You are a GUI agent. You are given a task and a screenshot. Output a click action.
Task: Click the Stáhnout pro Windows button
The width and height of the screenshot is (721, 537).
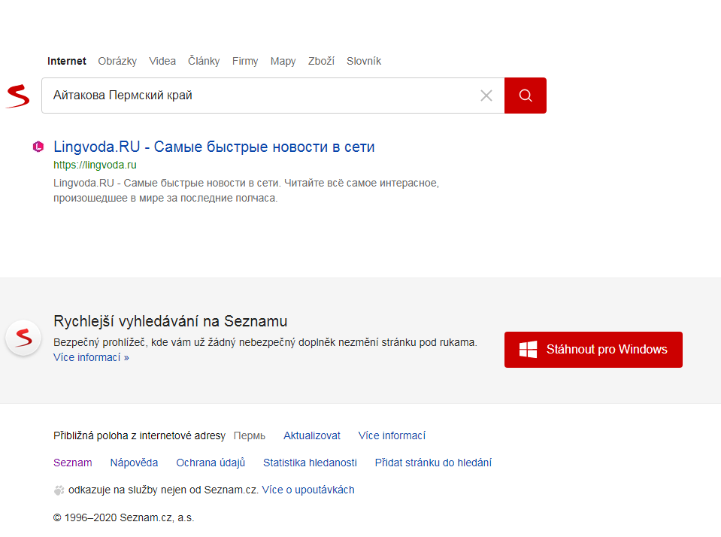pos(593,350)
